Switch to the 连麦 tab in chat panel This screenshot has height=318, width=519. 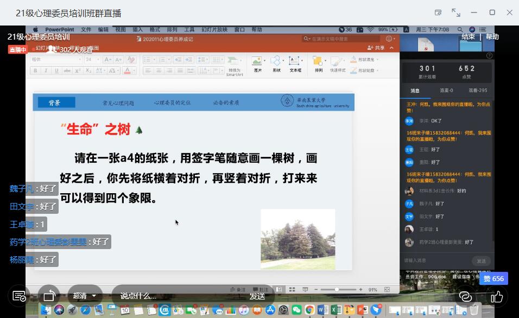click(446, 91)
